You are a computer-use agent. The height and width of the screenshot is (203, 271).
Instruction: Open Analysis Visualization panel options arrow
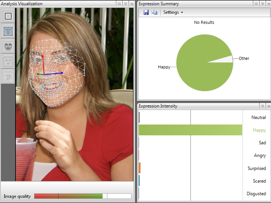[125, 4]
